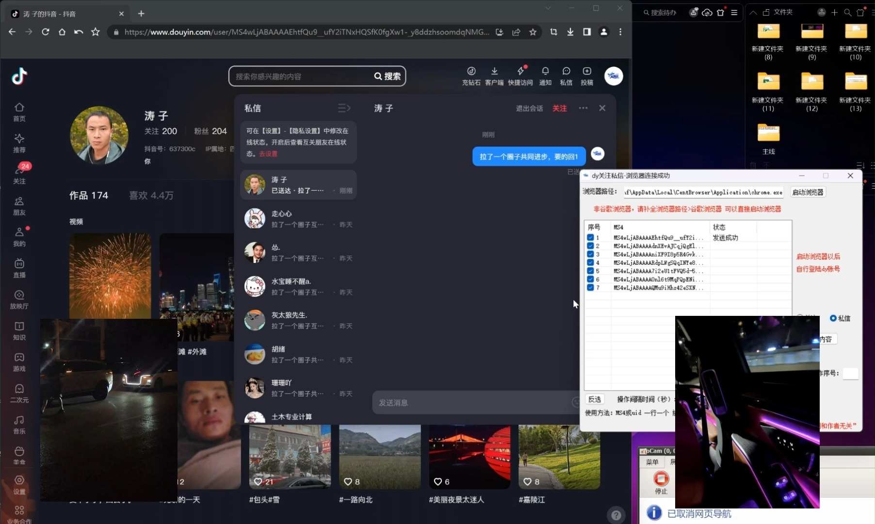Screen dimensions: 875x524
Task: Open the 我的 profile sidebar item
Action: pyautogui.click(x=19, y=237)
